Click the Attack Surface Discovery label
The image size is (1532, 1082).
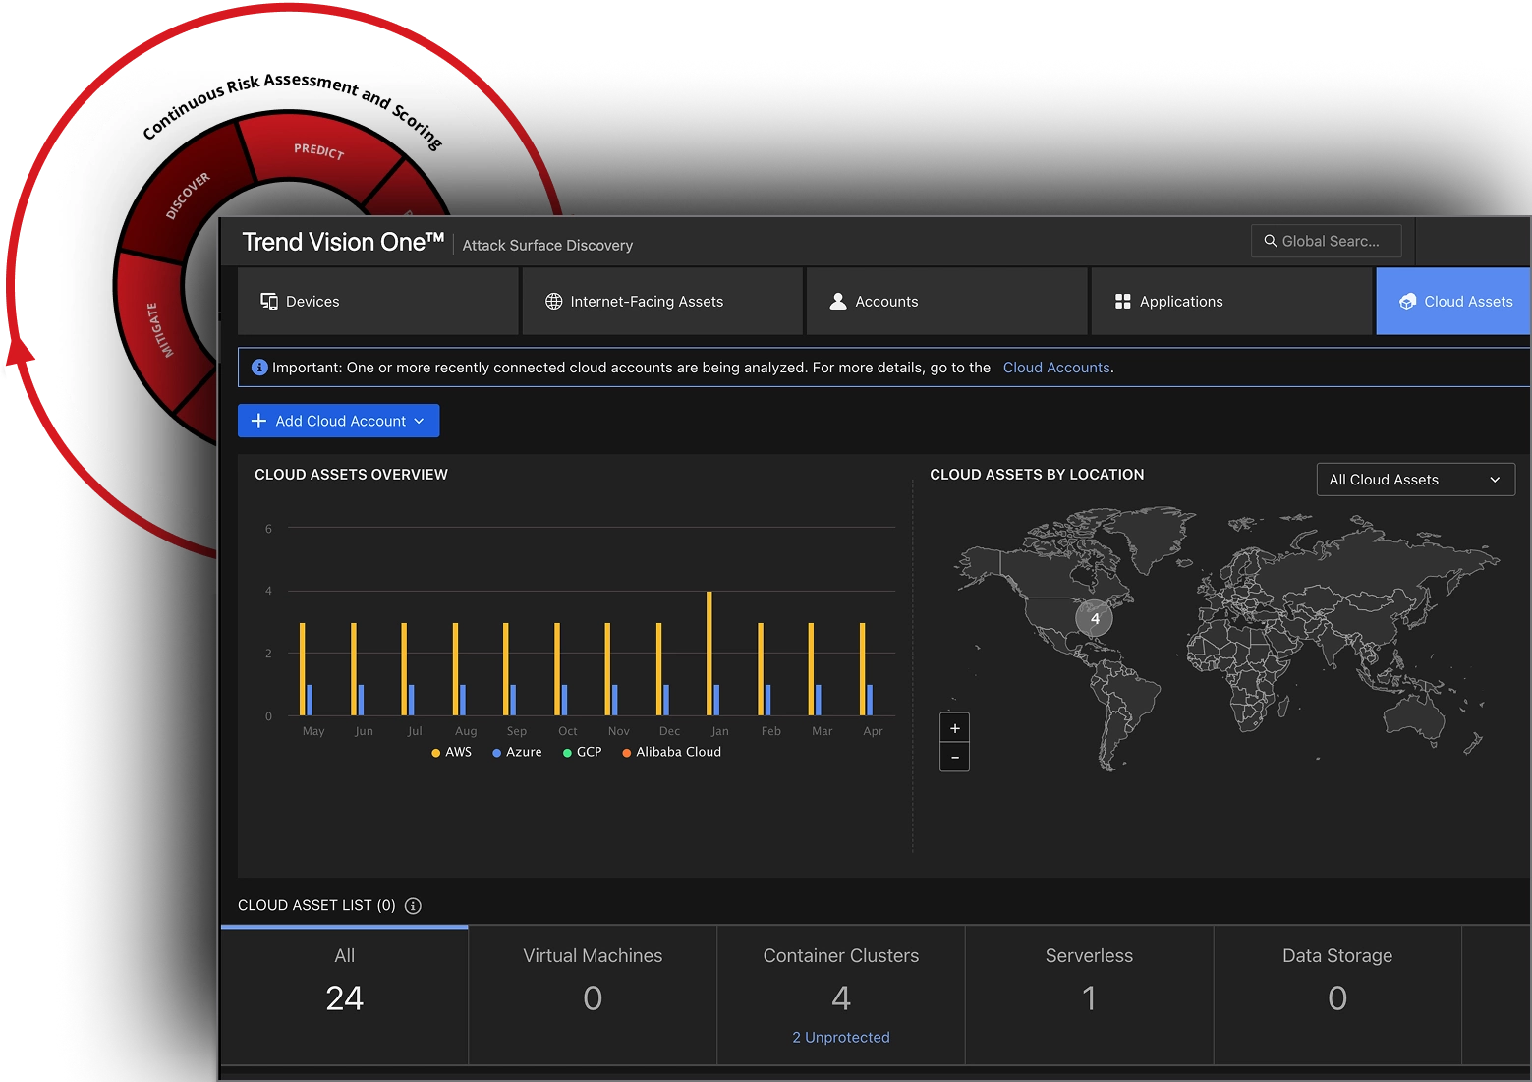coord(547,245)
